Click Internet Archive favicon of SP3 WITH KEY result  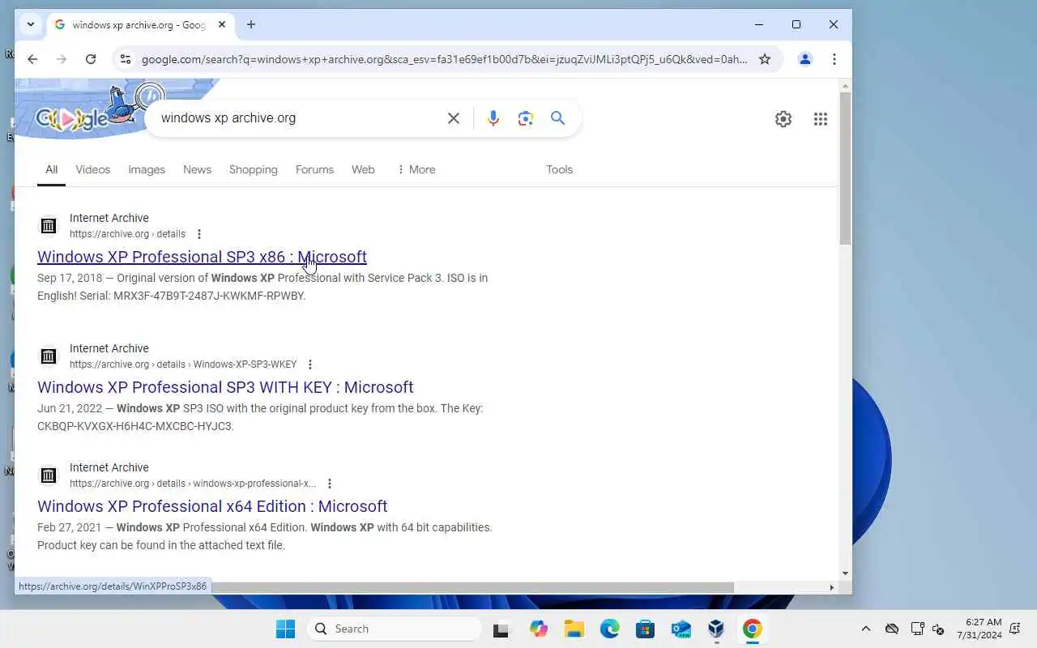49,356
